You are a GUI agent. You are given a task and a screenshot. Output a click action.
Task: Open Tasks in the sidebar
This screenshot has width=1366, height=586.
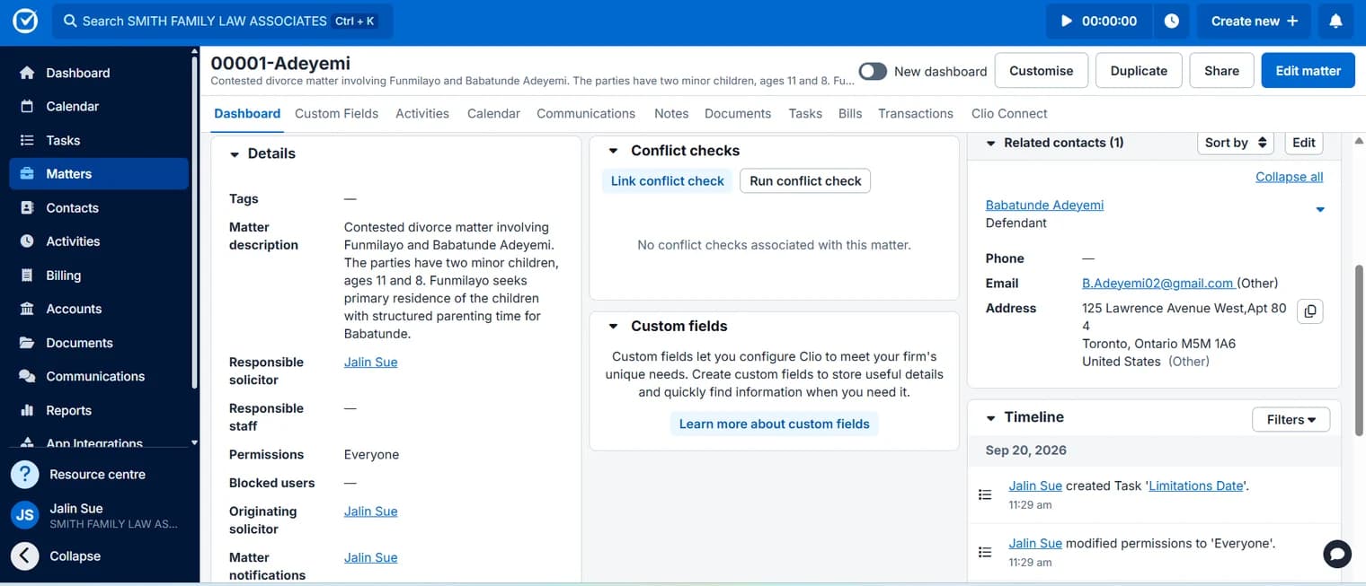(99, 140)
